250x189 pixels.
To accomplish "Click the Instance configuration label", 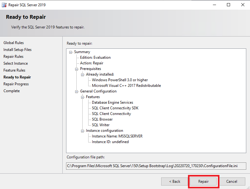I will [x=105, y=131].
